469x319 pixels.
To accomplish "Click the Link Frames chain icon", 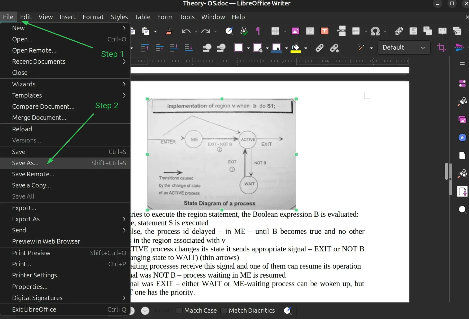I will [319, 48].
